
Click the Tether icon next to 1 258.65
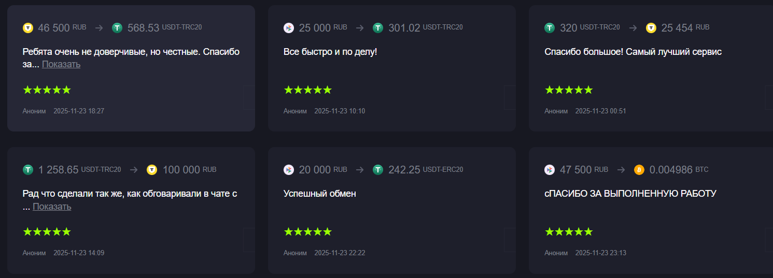click(28, 170)
